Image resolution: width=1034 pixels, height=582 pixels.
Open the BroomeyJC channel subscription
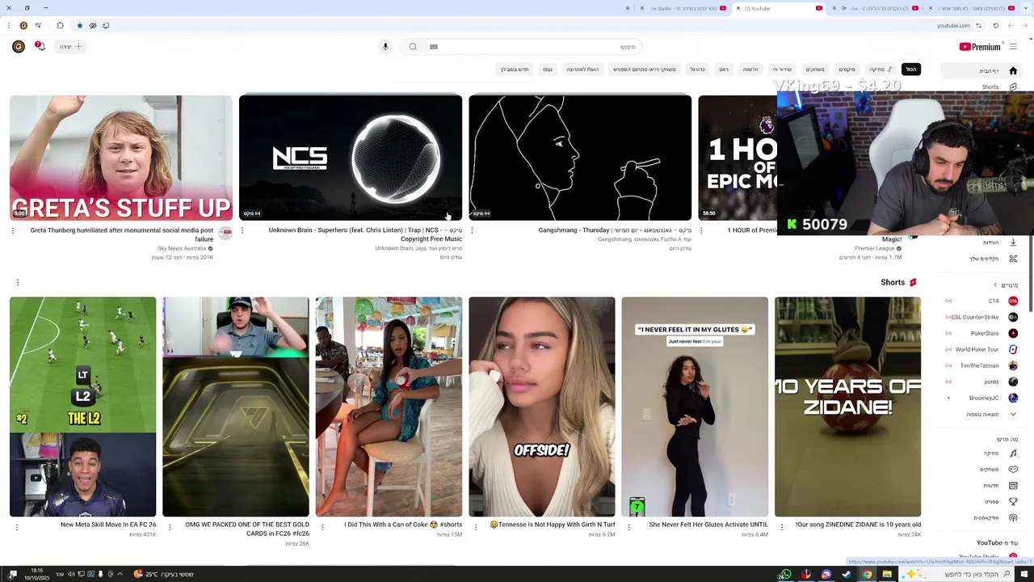pyautogui.click(x=982, y=398)
